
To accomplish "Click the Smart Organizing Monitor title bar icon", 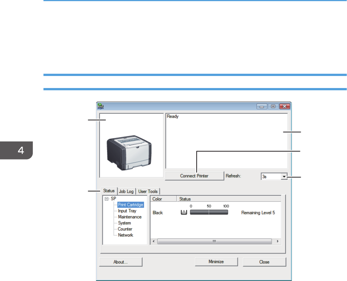I will [101, 106].
